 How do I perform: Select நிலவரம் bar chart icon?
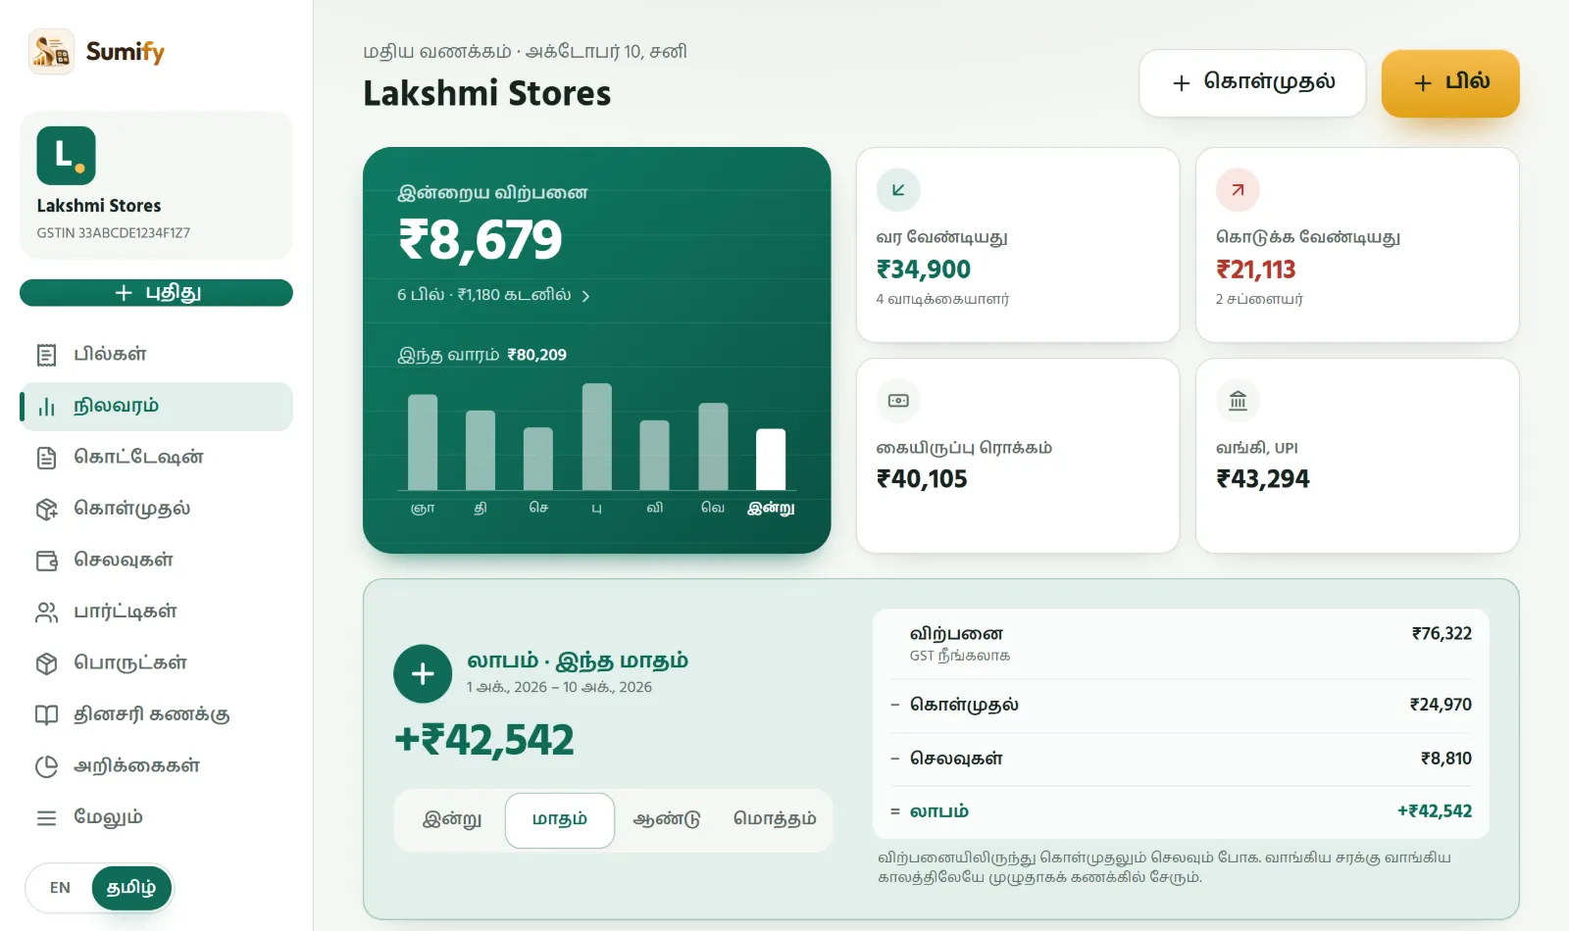pyautogui.click(x=46, y=407)
